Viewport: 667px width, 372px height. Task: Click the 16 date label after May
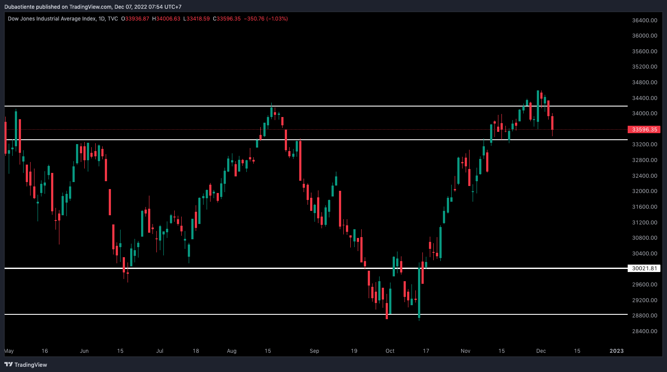pyautogui.click(x=45, y=351)
